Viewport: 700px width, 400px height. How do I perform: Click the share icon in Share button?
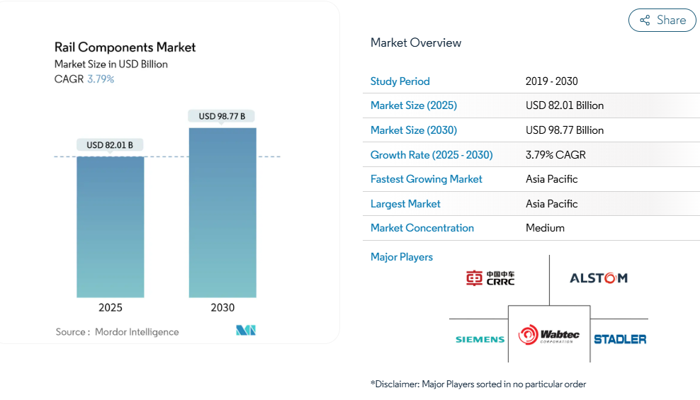pos(645,21)
